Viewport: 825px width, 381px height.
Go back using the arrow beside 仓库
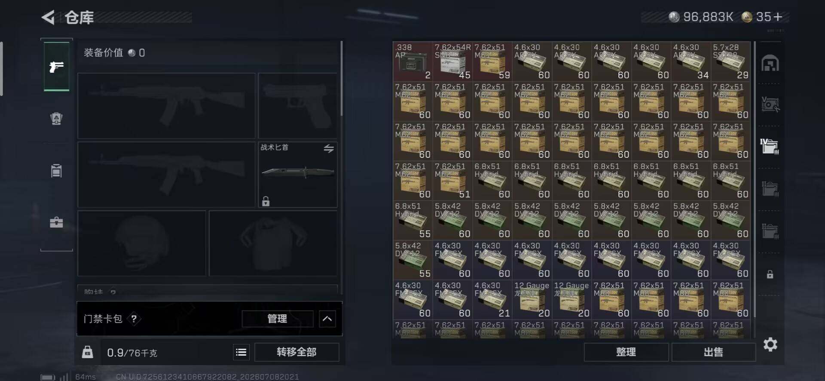[48, 18]
